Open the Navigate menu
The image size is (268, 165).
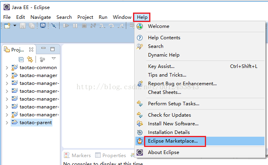tap(41, 17)
